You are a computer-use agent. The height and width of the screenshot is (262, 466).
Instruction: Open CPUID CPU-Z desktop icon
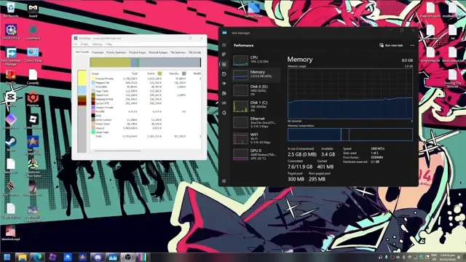click(11, 32)
